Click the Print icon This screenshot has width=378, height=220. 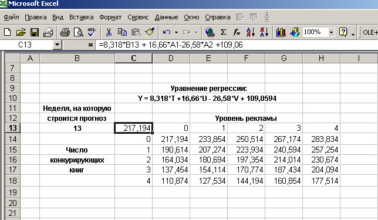tap(65, 32)
